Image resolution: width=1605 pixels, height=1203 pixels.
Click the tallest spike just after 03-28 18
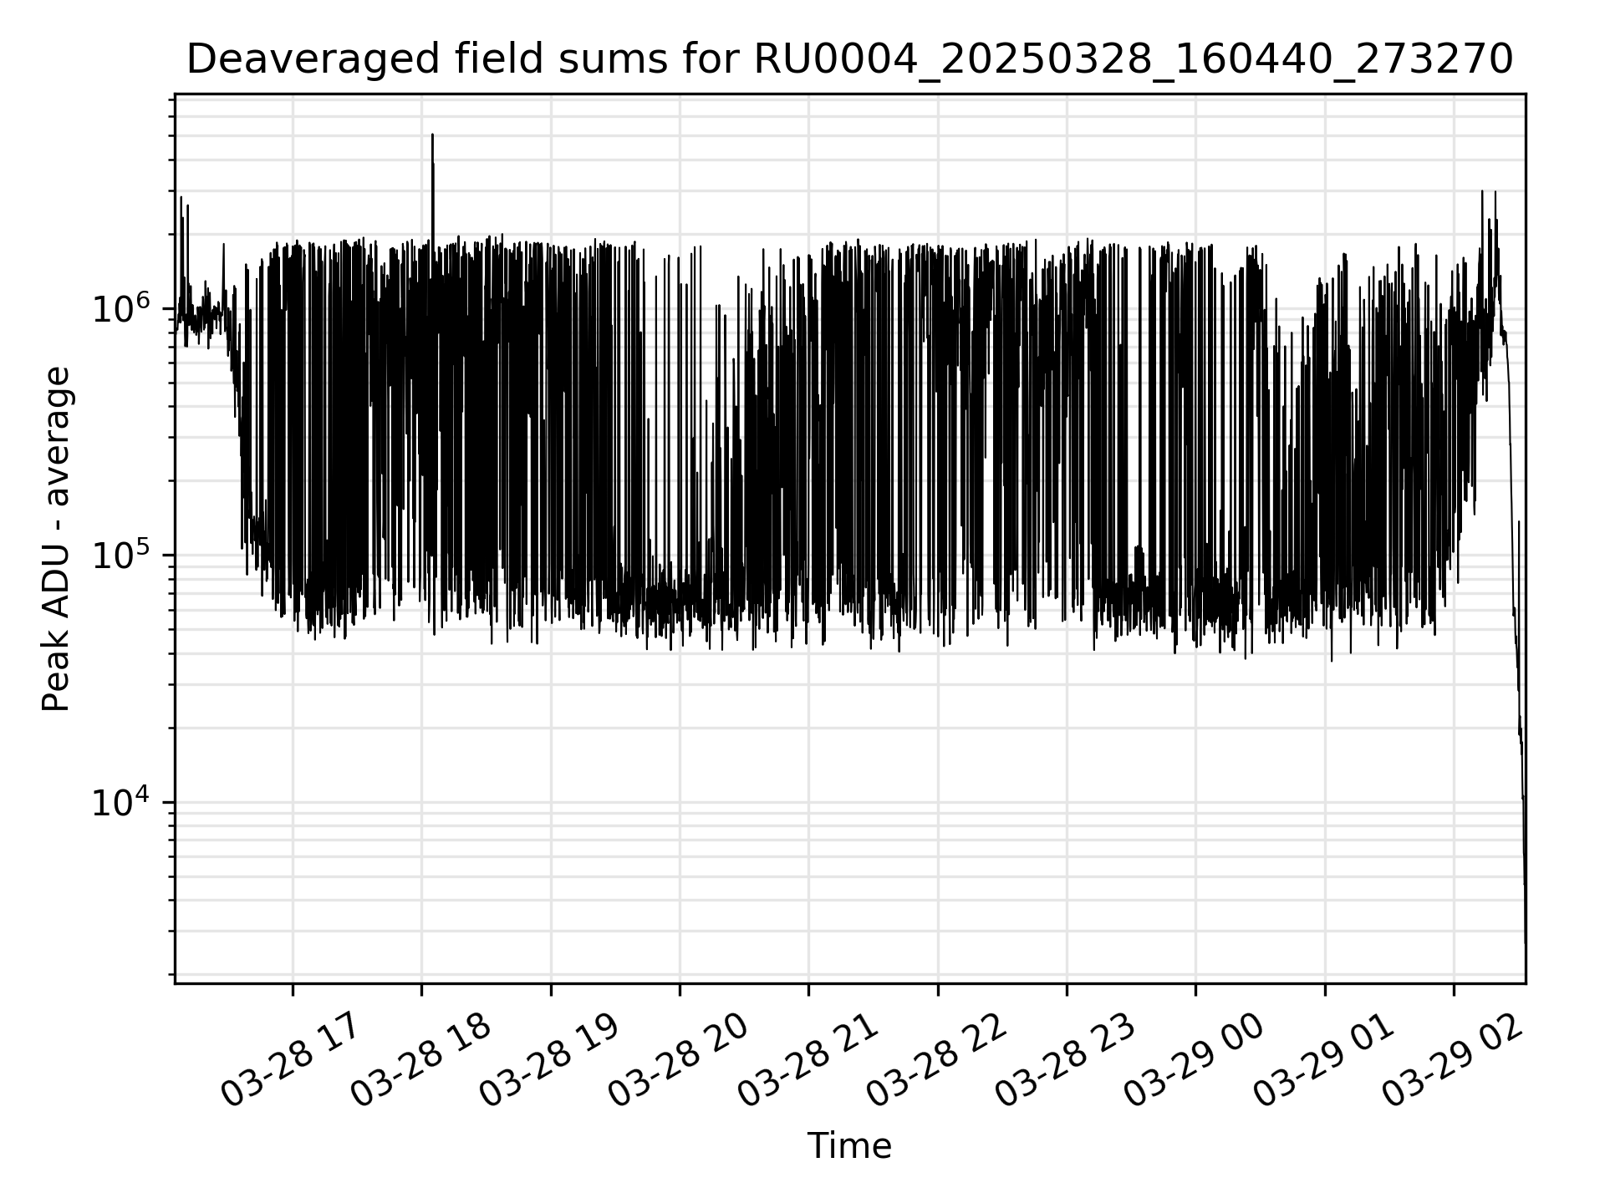click(x=432, y=188)
